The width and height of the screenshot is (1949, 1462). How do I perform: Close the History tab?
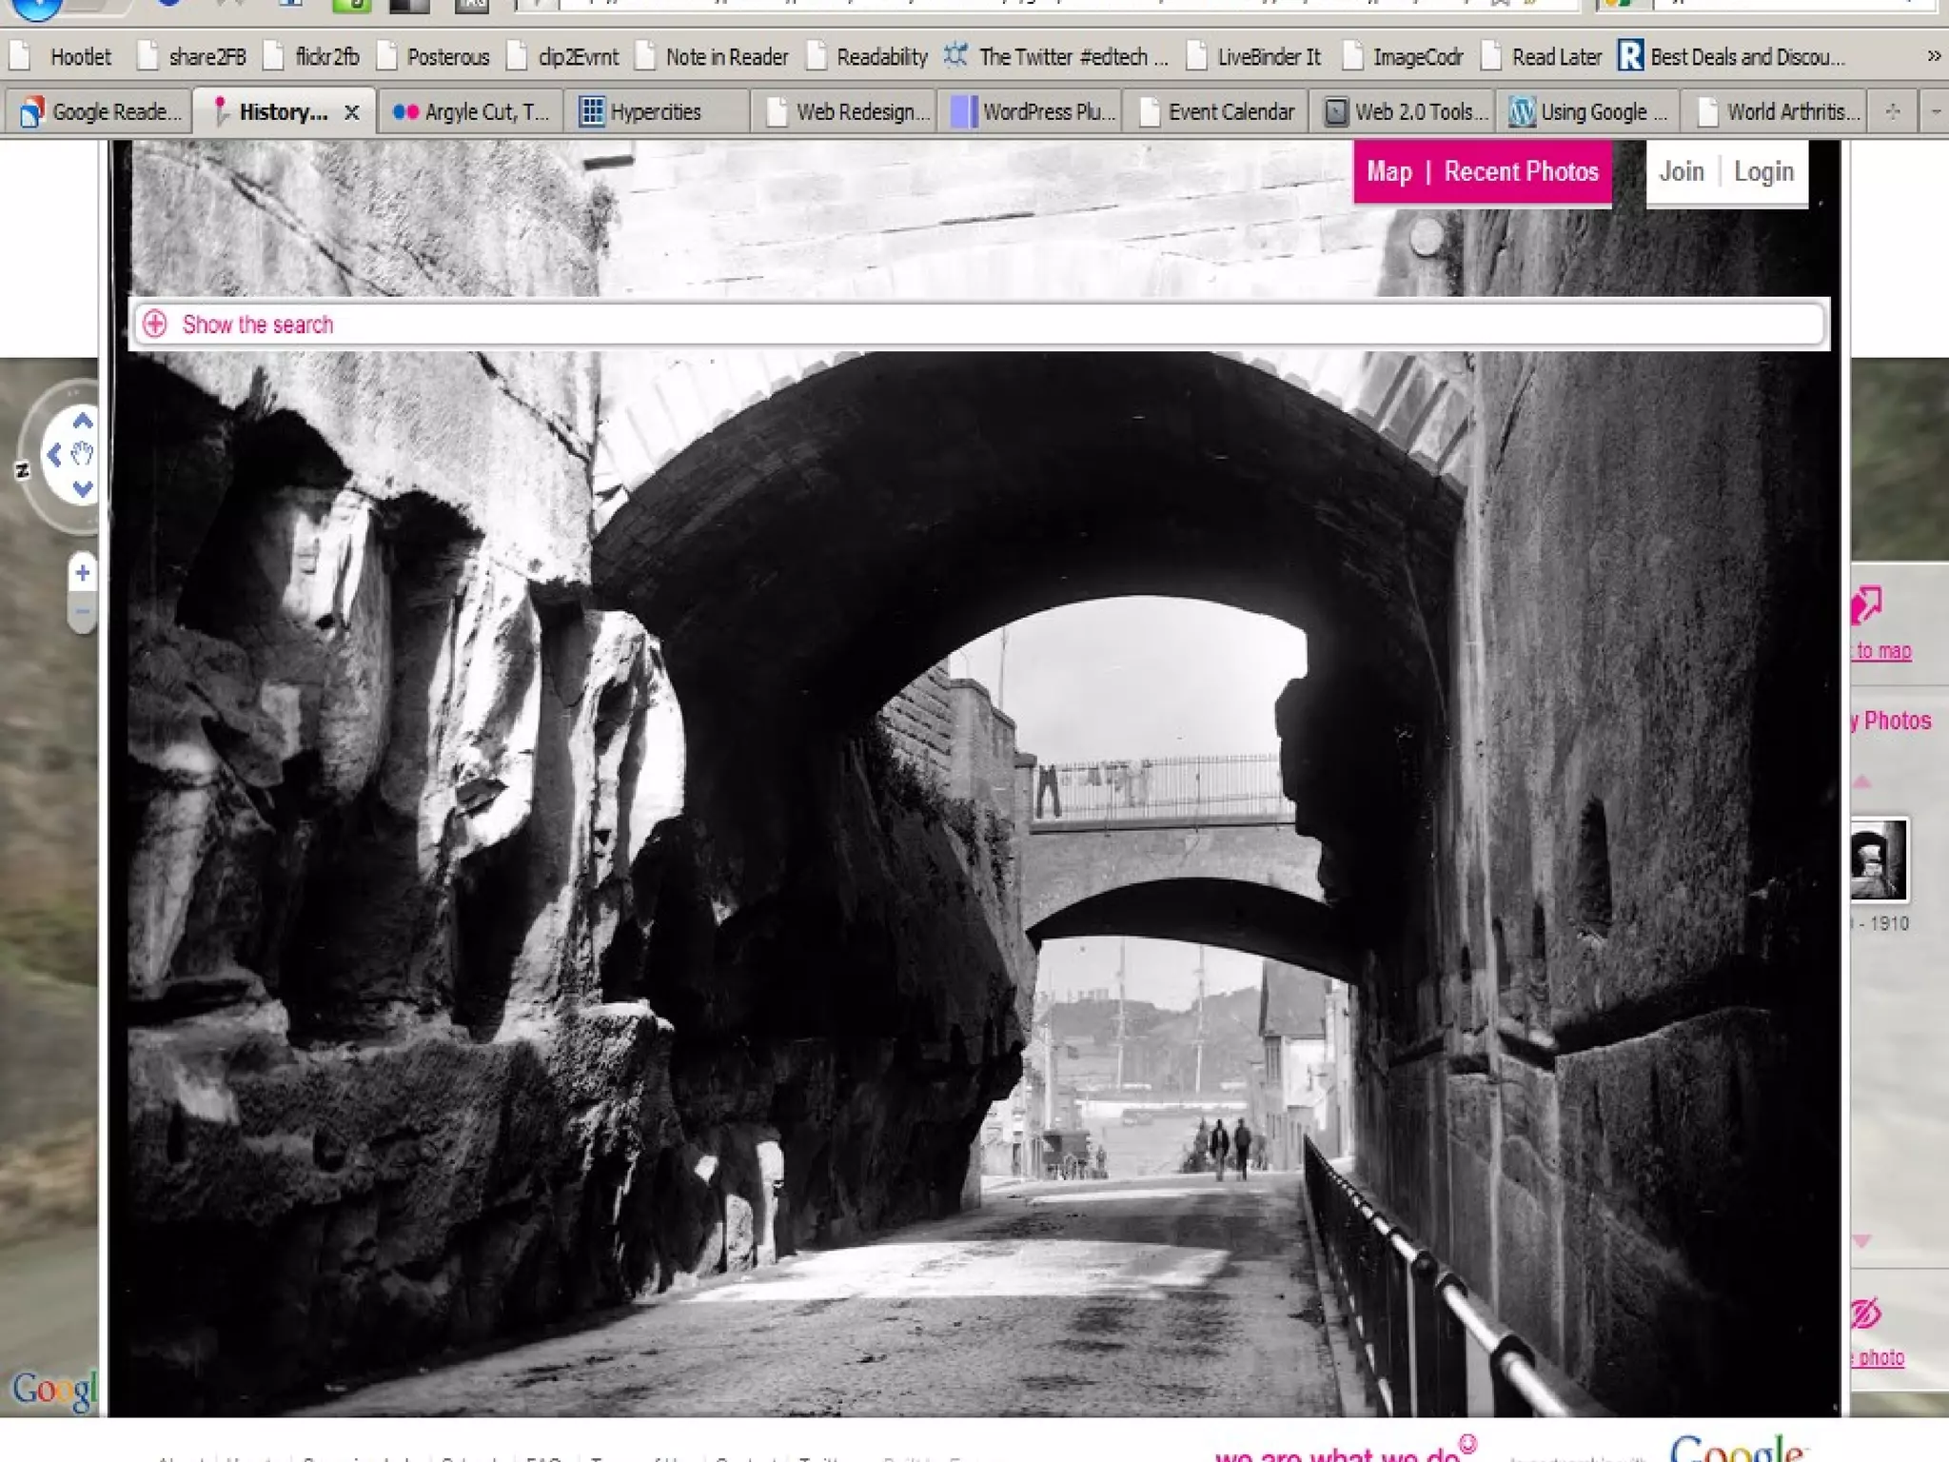click(x=352, y=112)
